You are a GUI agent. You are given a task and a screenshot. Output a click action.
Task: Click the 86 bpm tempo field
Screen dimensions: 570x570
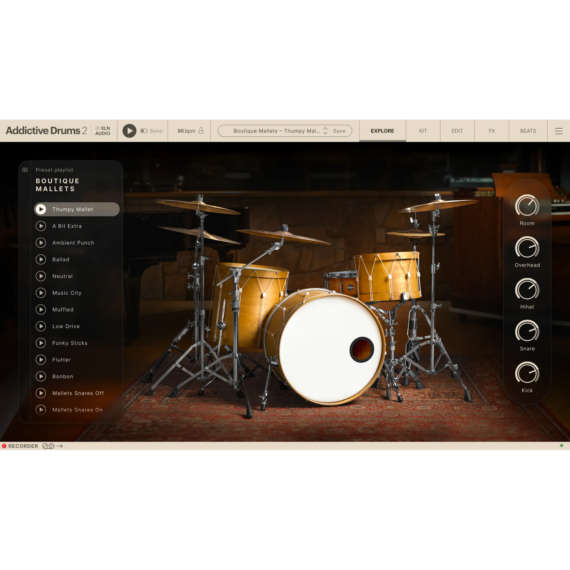tap(186, 131)
